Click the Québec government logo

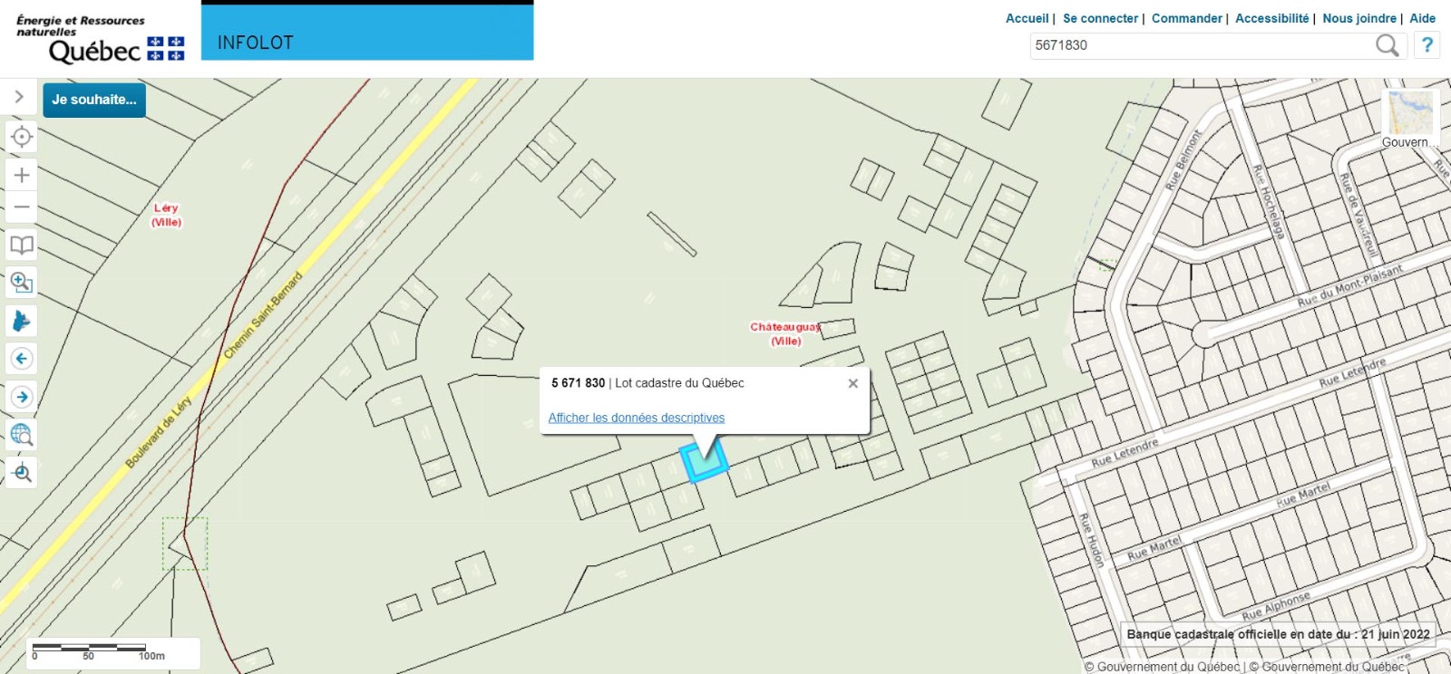coord(100,39)
